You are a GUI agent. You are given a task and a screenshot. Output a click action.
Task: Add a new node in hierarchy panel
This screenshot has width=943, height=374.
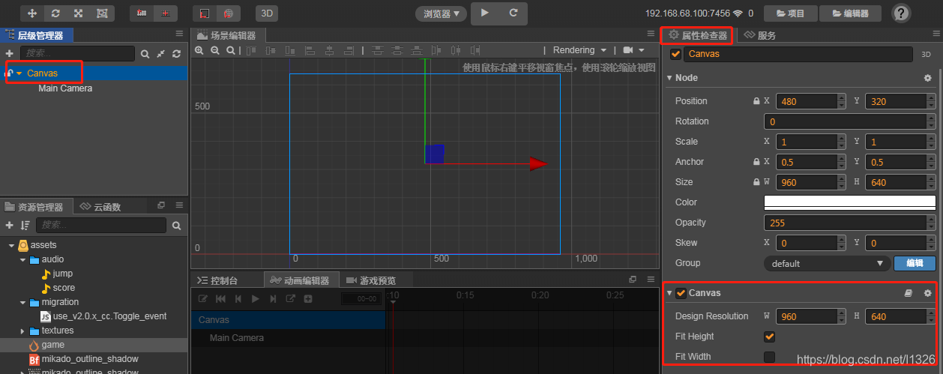coord(9,54)
